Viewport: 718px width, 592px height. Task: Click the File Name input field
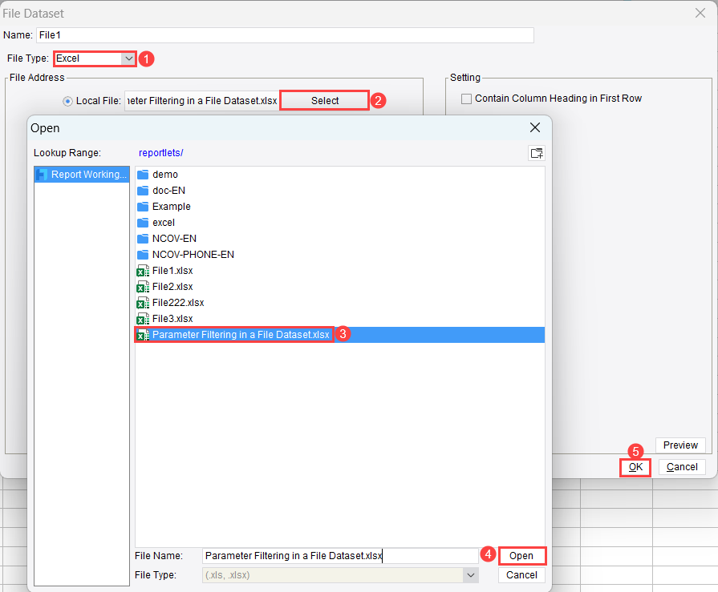340,555
